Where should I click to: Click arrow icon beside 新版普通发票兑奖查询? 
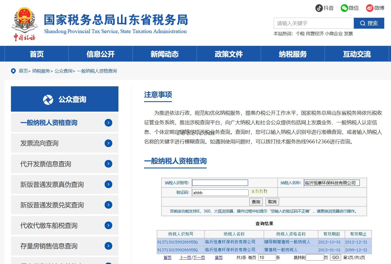tap(108, 205)
